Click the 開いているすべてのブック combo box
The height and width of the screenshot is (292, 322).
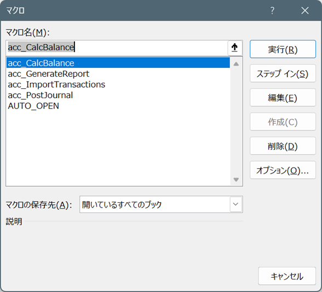(x=161, y=204)
